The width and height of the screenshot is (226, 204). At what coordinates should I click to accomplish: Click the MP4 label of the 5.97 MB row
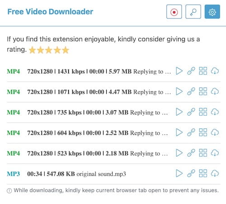(14, 71)
